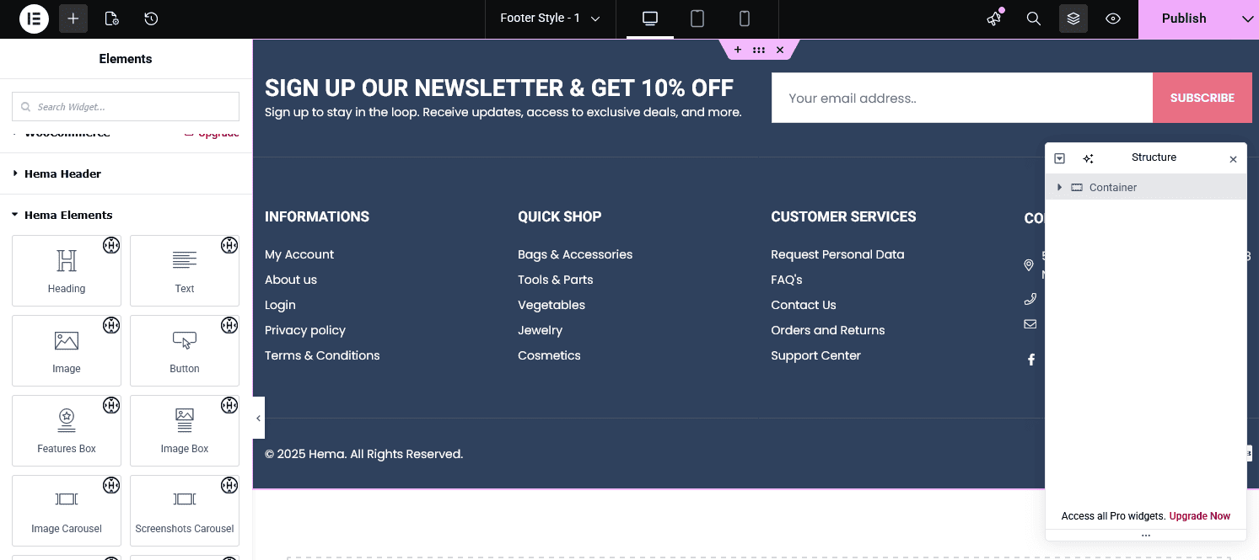The height and width of the screenshot is (560, 1259).
Task: Click the Search Widget input field
Action: (x=126, y=107)
